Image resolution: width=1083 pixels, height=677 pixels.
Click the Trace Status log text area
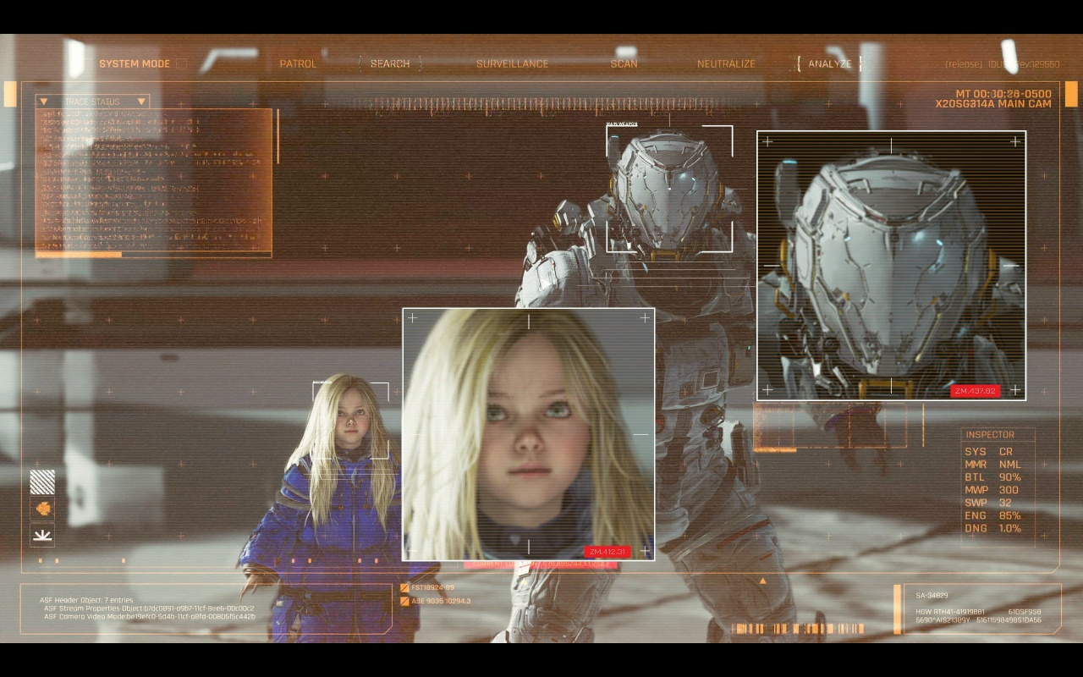[x=153, y=179]
